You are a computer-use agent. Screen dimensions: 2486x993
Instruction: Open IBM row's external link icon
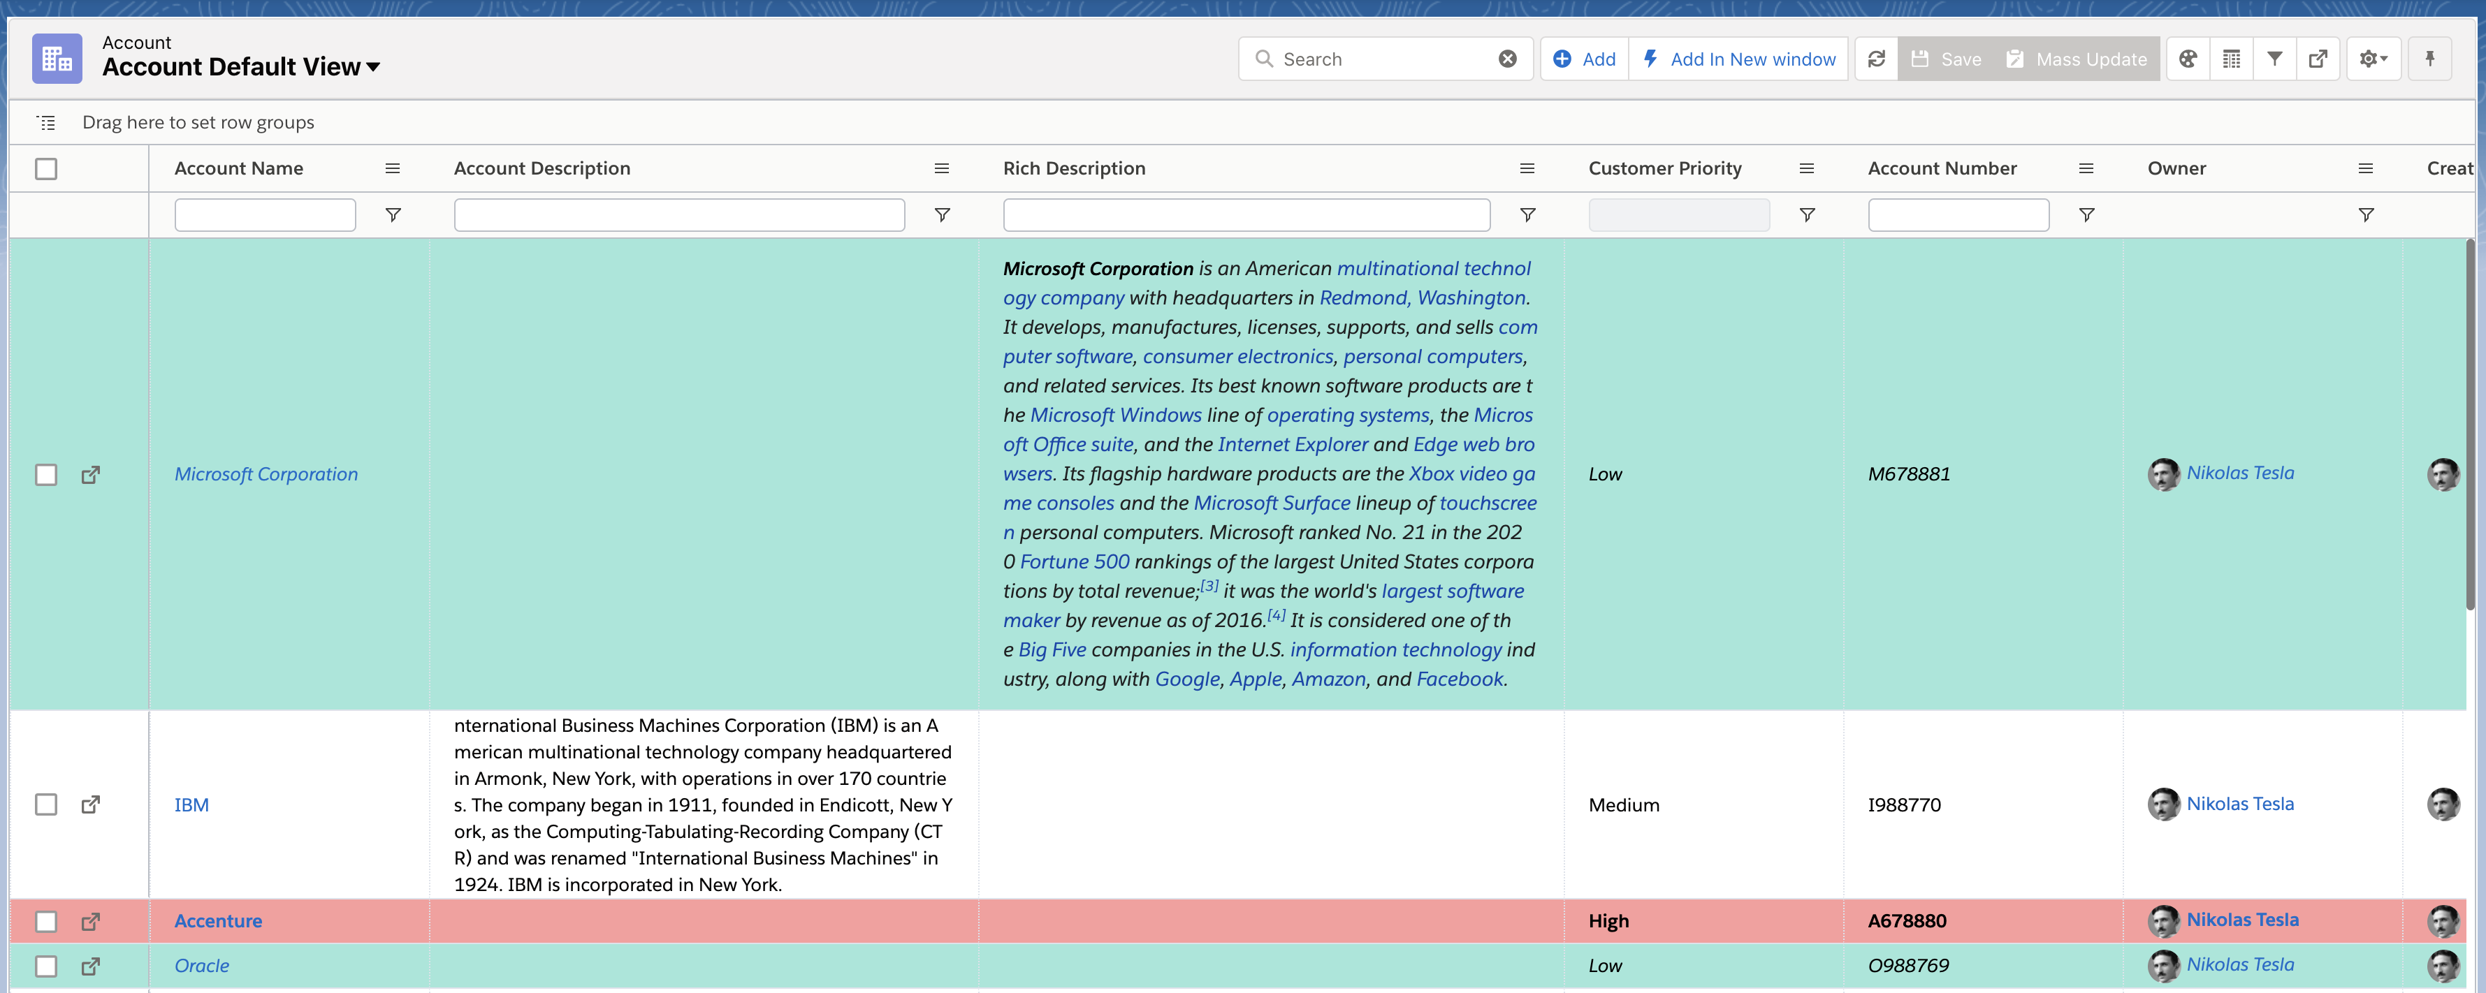coord(91,804)
